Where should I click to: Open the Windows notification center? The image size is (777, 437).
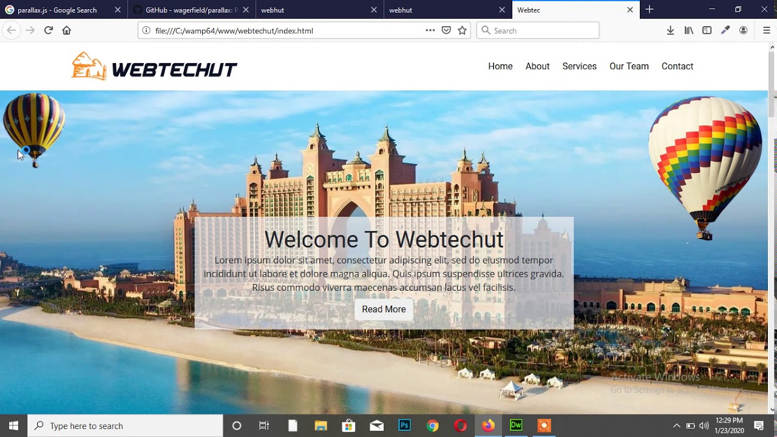pyautogui.click(x=759, y=425)
